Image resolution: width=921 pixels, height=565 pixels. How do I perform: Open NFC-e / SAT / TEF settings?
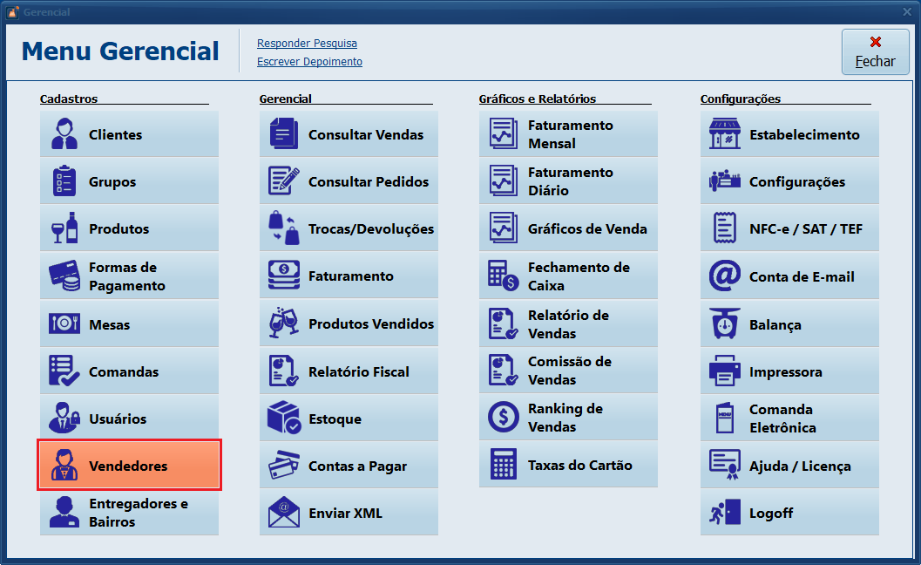[789, 228]
